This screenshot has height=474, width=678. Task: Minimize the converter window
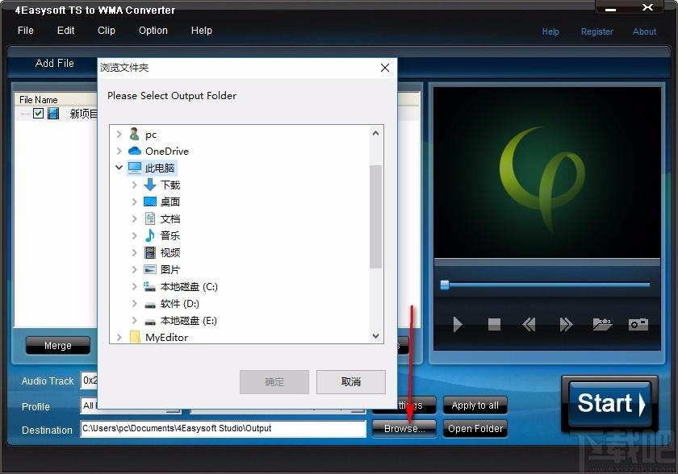coord(610,9)
